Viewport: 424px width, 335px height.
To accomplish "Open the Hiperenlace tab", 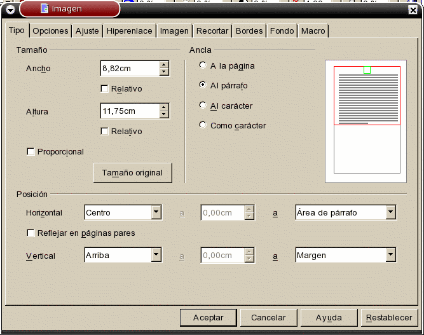I will pyautogui.click(x=130, y=31).
